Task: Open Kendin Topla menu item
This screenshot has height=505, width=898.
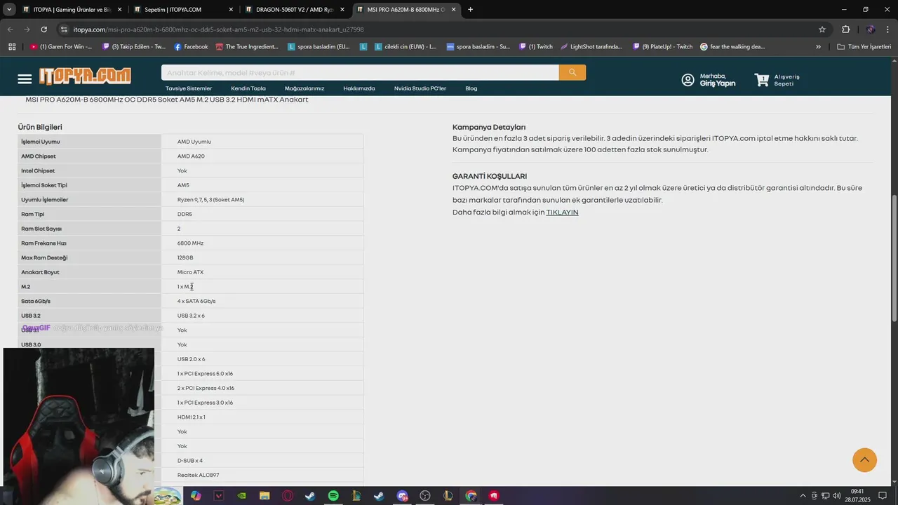Action: (248, 88)
